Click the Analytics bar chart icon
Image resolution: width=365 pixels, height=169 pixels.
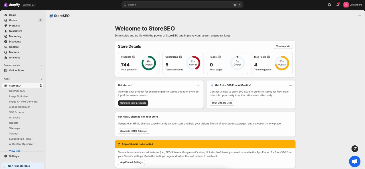point(6,58)
